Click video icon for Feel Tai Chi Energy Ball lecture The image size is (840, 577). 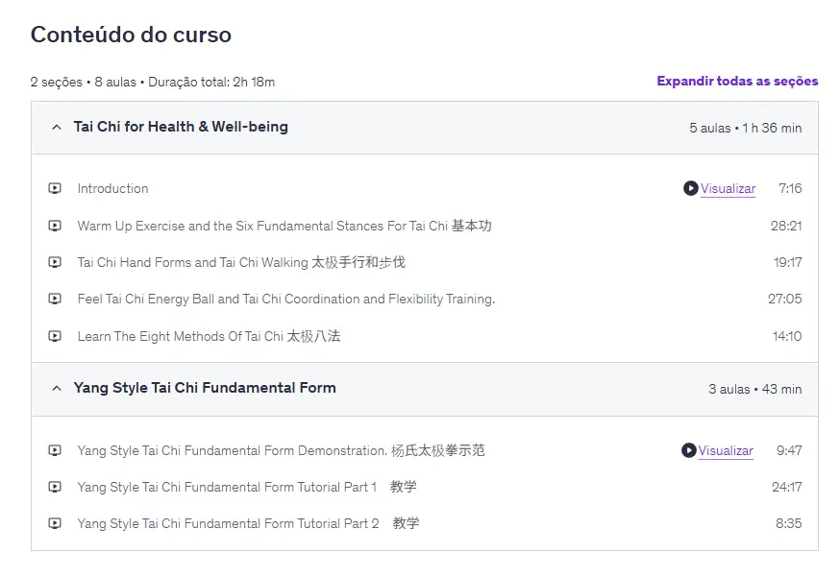pos(55,299)
